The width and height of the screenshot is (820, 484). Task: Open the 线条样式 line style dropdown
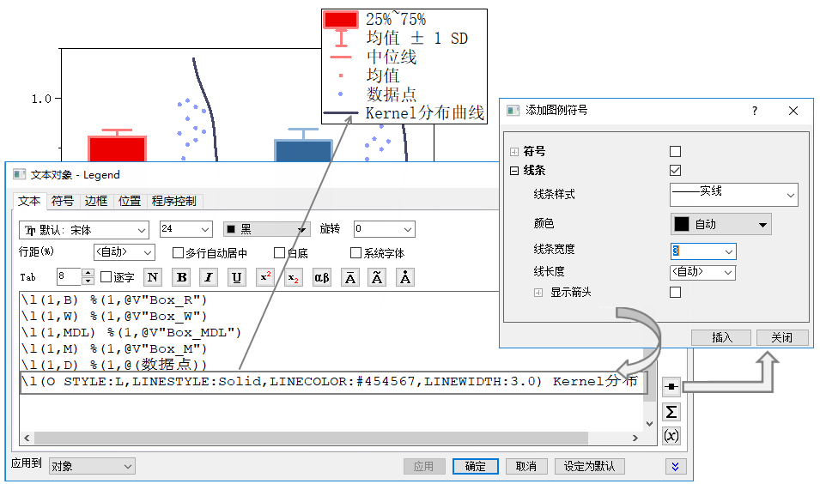[733, 195]
